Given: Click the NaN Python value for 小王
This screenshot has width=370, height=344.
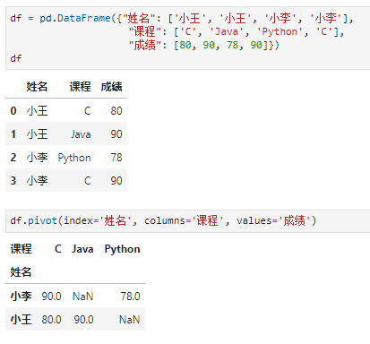Looking at the screenshot, I should point(130,320).
